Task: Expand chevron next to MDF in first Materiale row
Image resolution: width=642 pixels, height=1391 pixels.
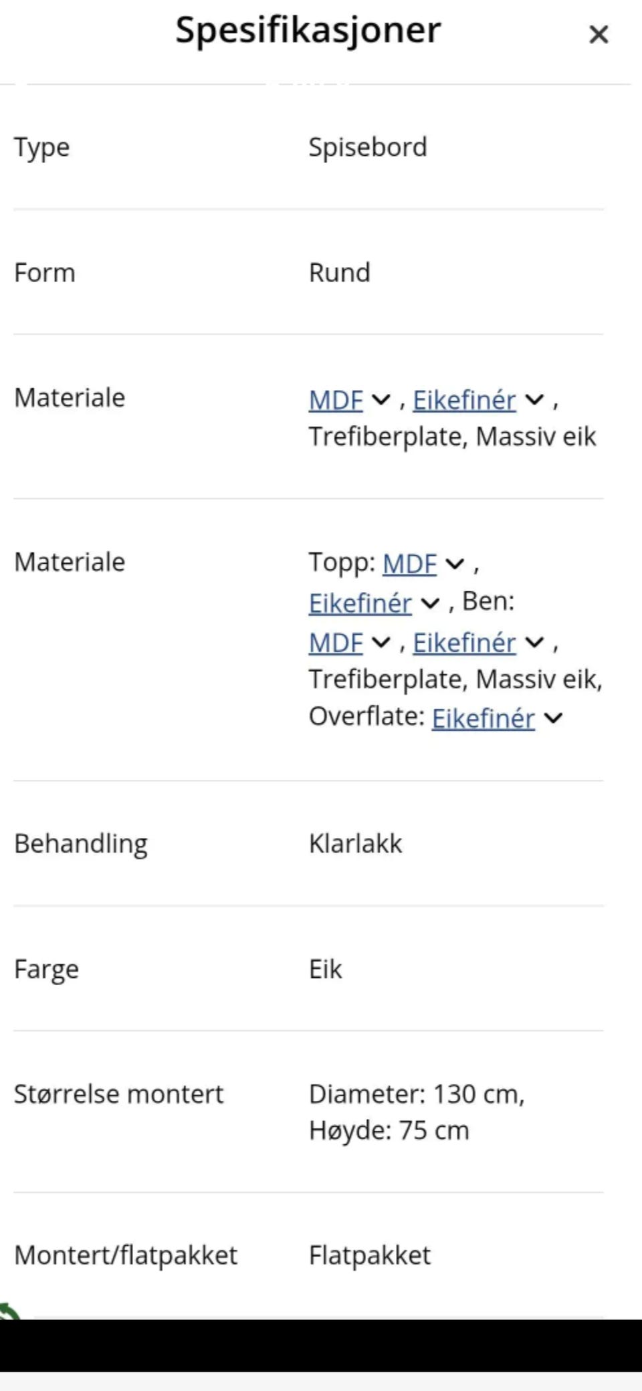Action: pyautogui.click(x=381, y=400)
